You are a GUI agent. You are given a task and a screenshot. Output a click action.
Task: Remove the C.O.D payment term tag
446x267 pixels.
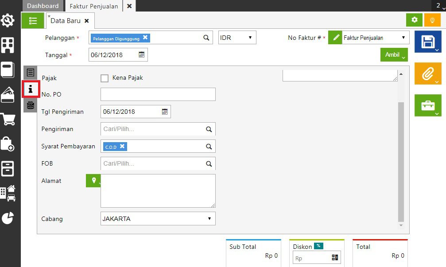pos(123,146)
